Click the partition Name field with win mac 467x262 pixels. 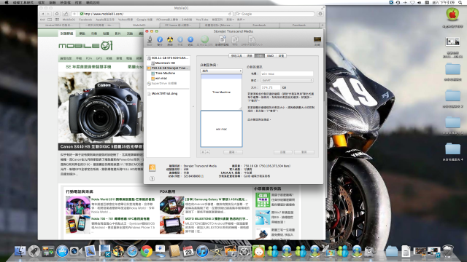coord(287,74)
